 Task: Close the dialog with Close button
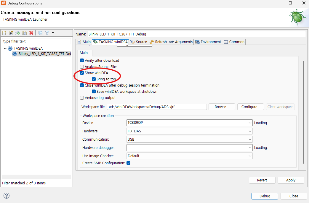(x=294, y=196)
